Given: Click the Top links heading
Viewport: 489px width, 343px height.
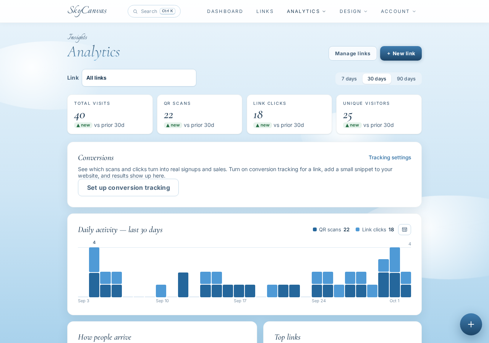Looking at the screenshot, I should click(287, 337).
